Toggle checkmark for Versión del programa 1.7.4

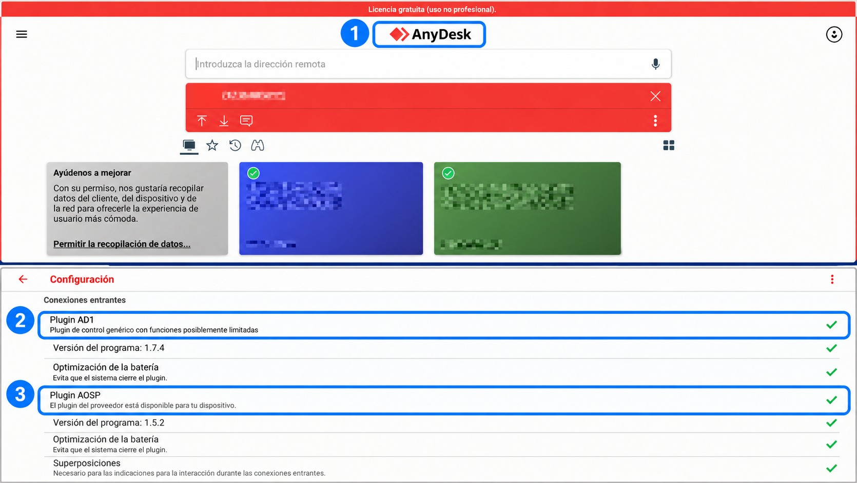tap(831, 348)
